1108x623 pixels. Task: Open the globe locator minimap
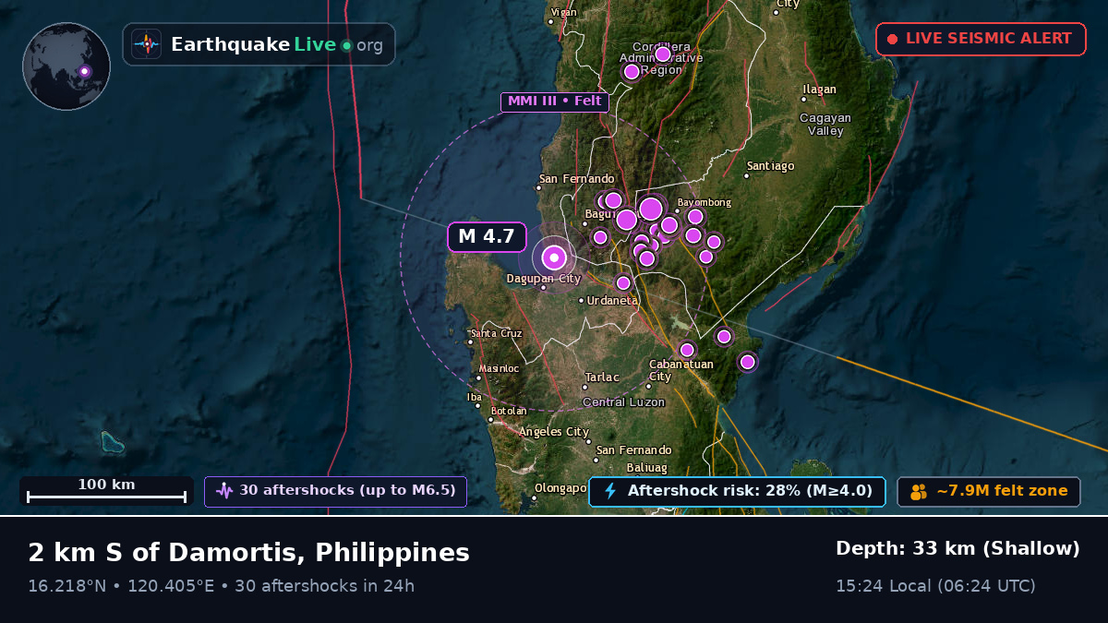[66, 66]
